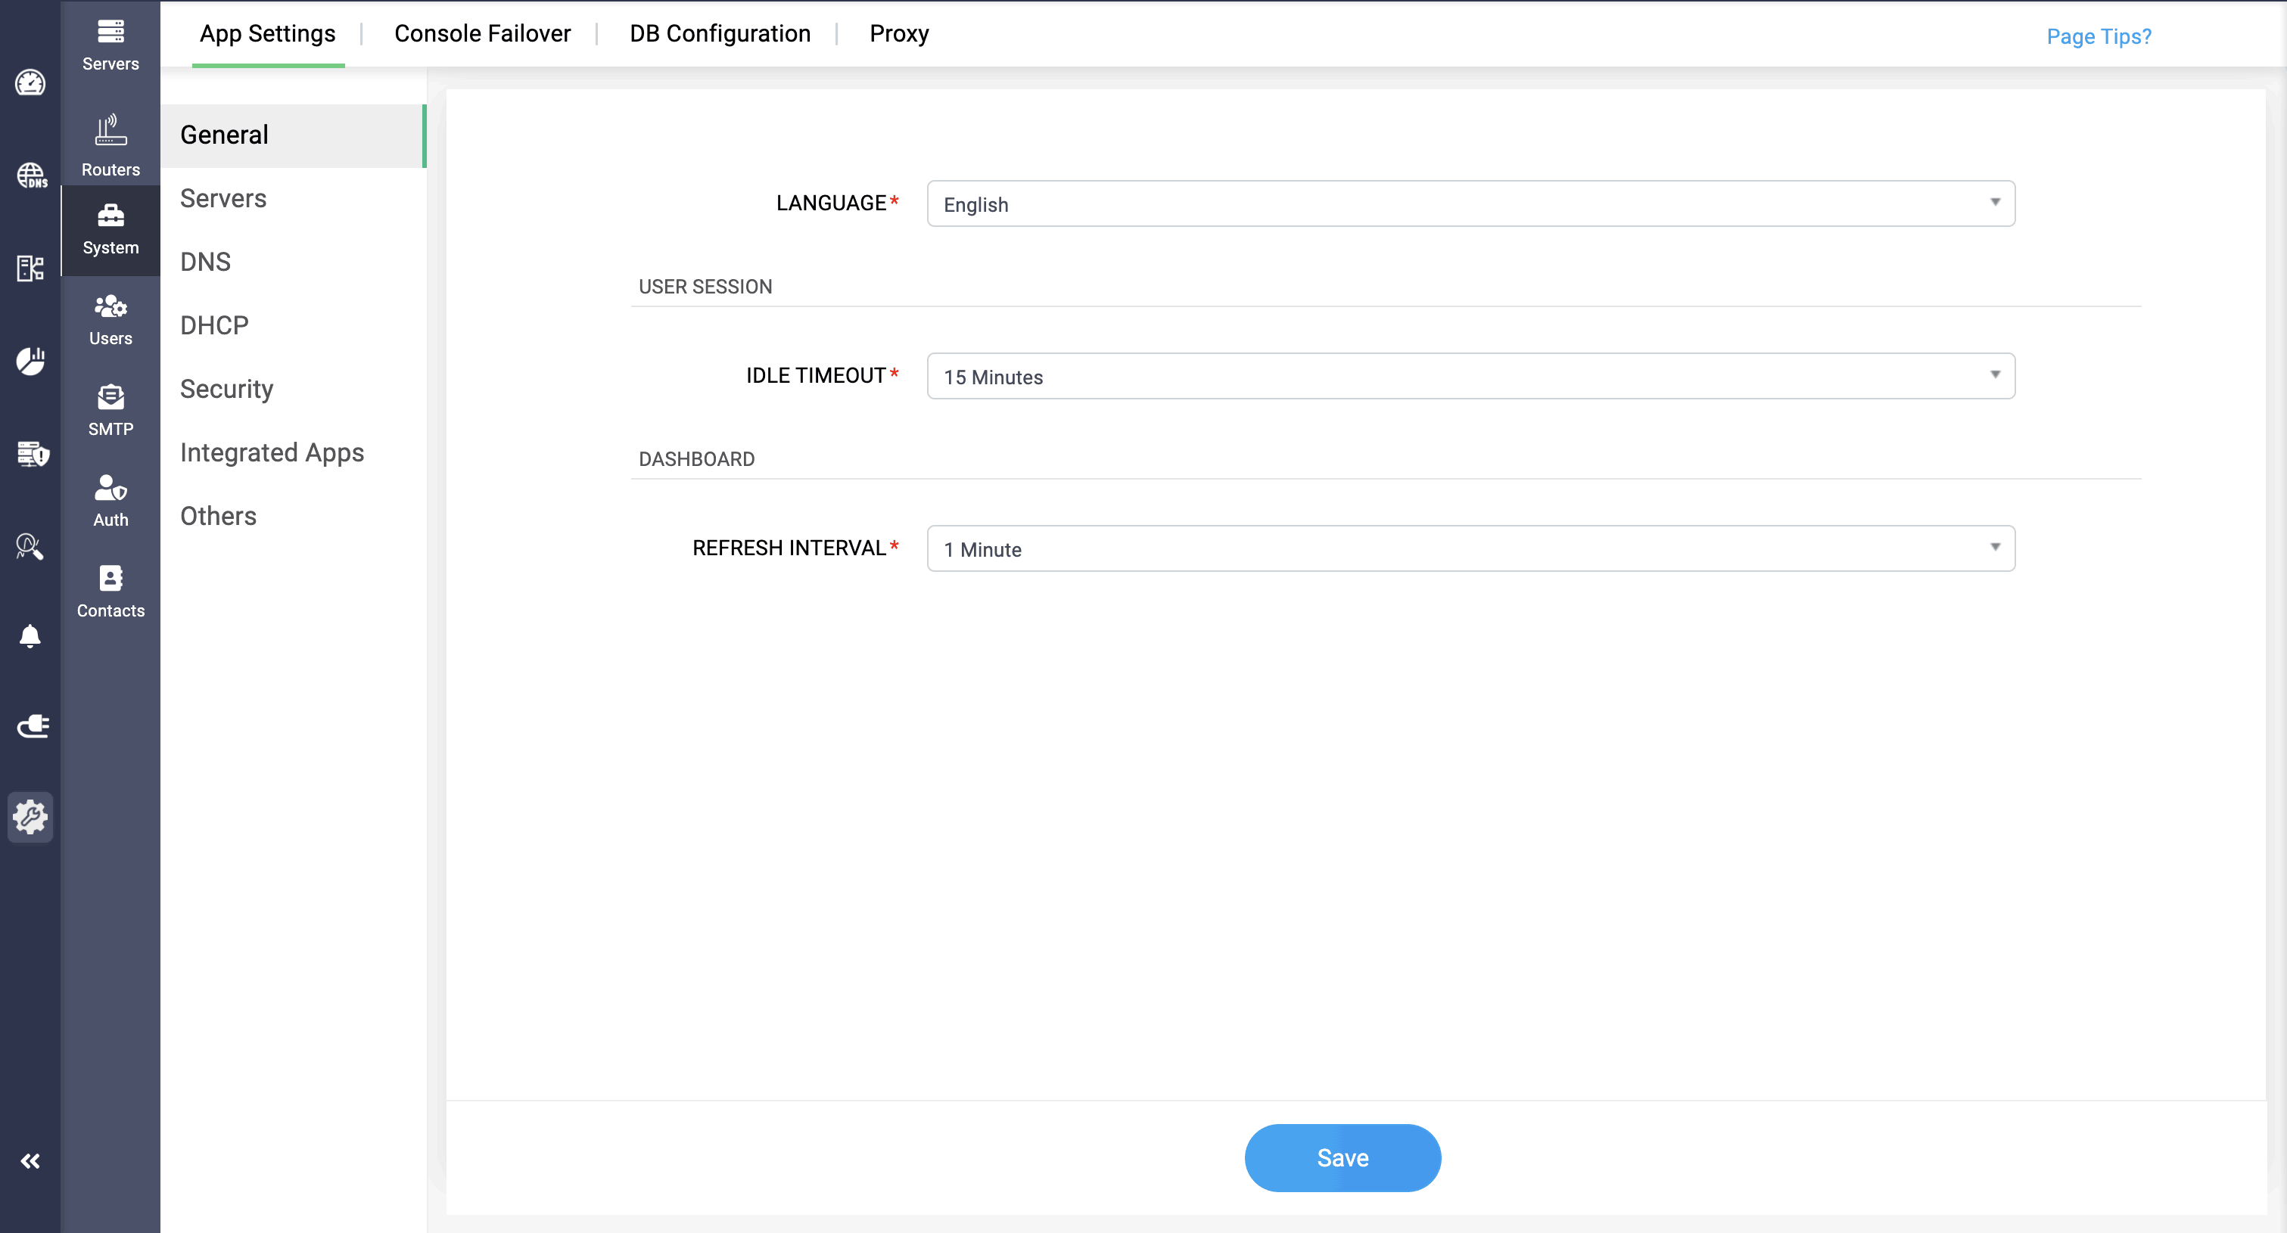Click the Servers icon in the sidebar
Image resolution: width=2287 pixels, height=1233 pixels.
[x=110, y=45]
